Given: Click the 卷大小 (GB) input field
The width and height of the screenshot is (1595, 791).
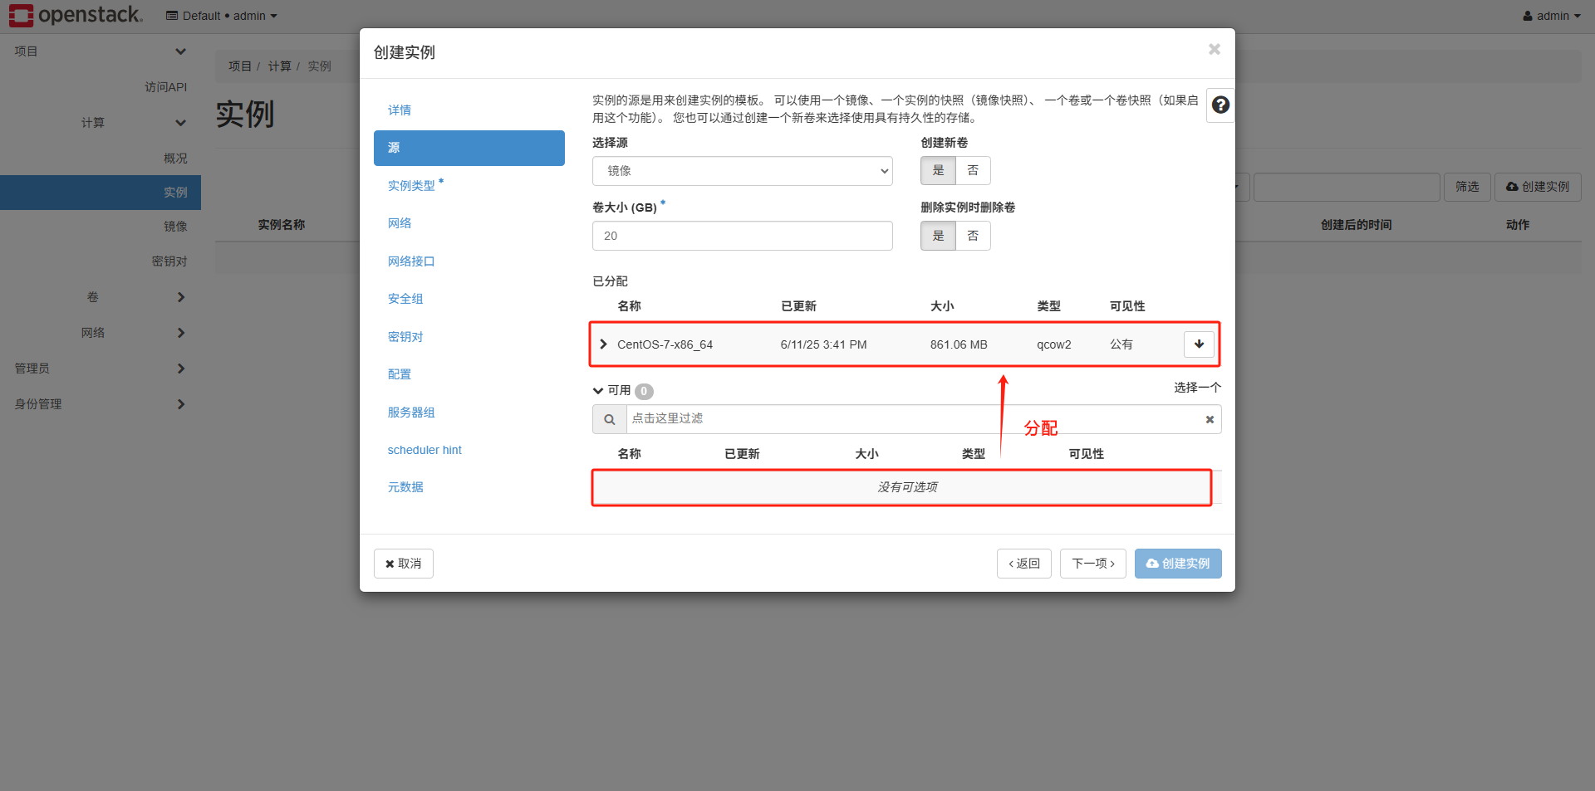Looking at the screenshot, I should coord(743,236).
